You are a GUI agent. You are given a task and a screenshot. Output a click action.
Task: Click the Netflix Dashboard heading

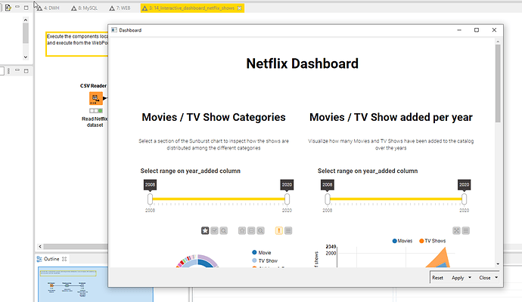tap(303, 63)
